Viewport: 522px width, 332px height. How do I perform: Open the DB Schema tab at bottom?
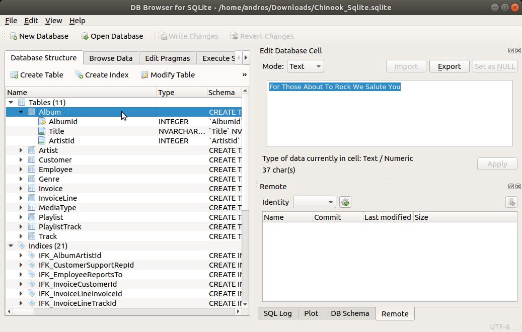click(x=350, y=313)
